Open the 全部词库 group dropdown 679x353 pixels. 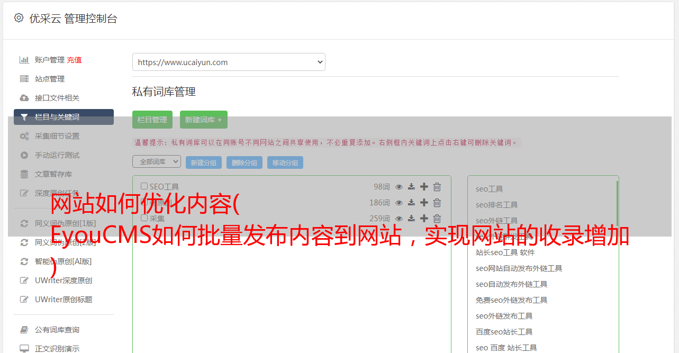pos(157,161)
